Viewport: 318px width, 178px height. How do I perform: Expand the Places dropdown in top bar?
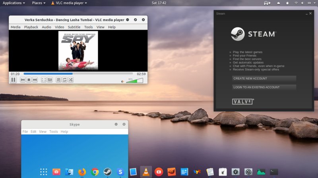39,3
